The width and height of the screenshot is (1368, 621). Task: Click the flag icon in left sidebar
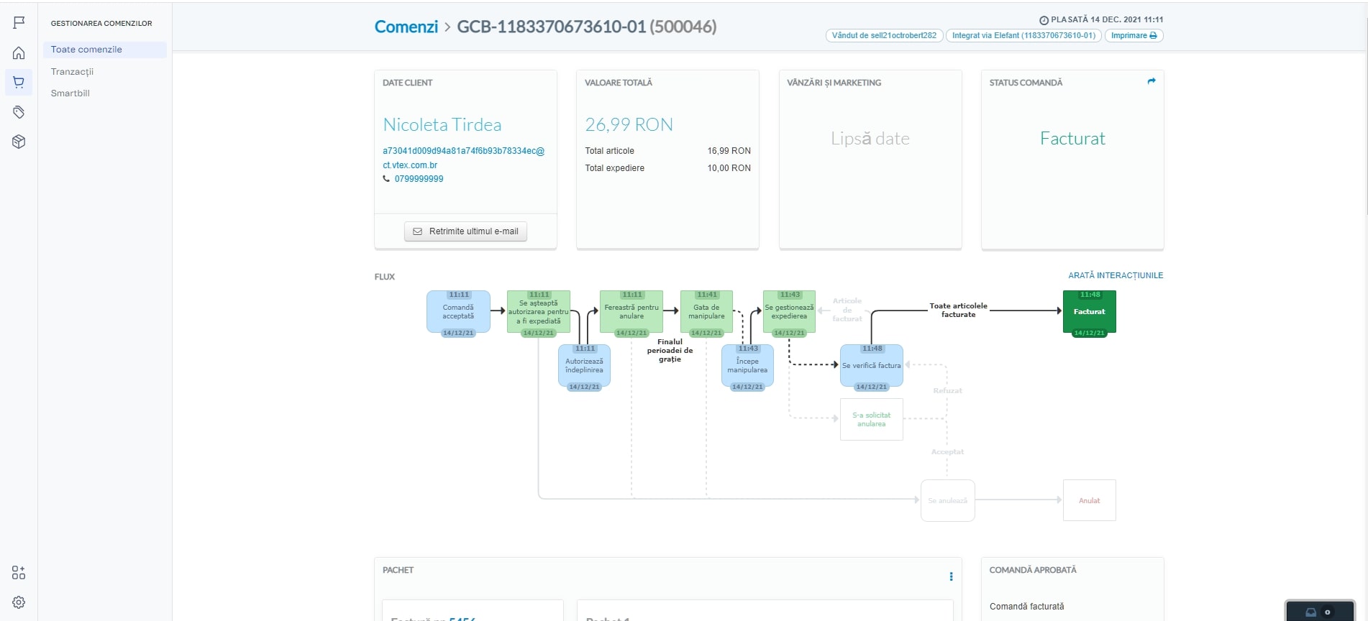(19, 23)
